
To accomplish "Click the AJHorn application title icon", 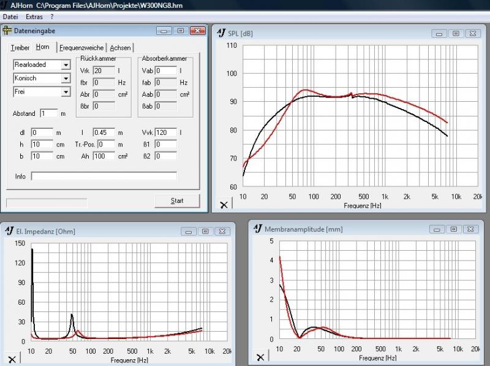I will (4, 5).
